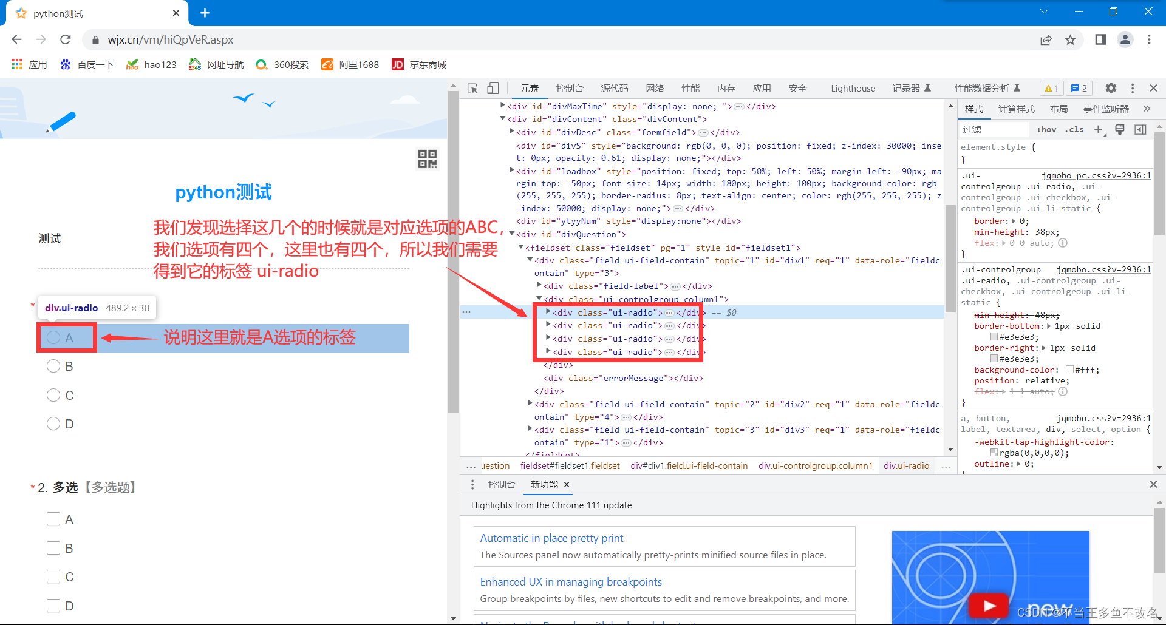Expand the divDesc formfield node
1166x625 pixels.
point(511,132)
